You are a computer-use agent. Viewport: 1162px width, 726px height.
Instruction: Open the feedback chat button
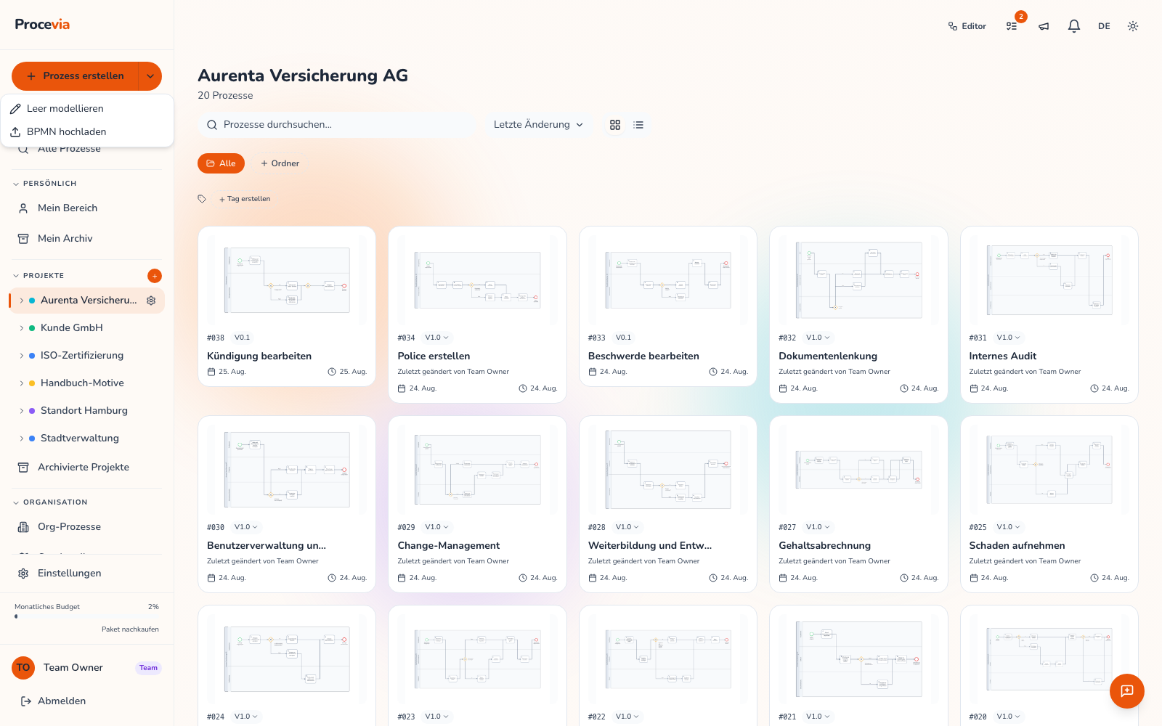click(x=1127, y=691)
